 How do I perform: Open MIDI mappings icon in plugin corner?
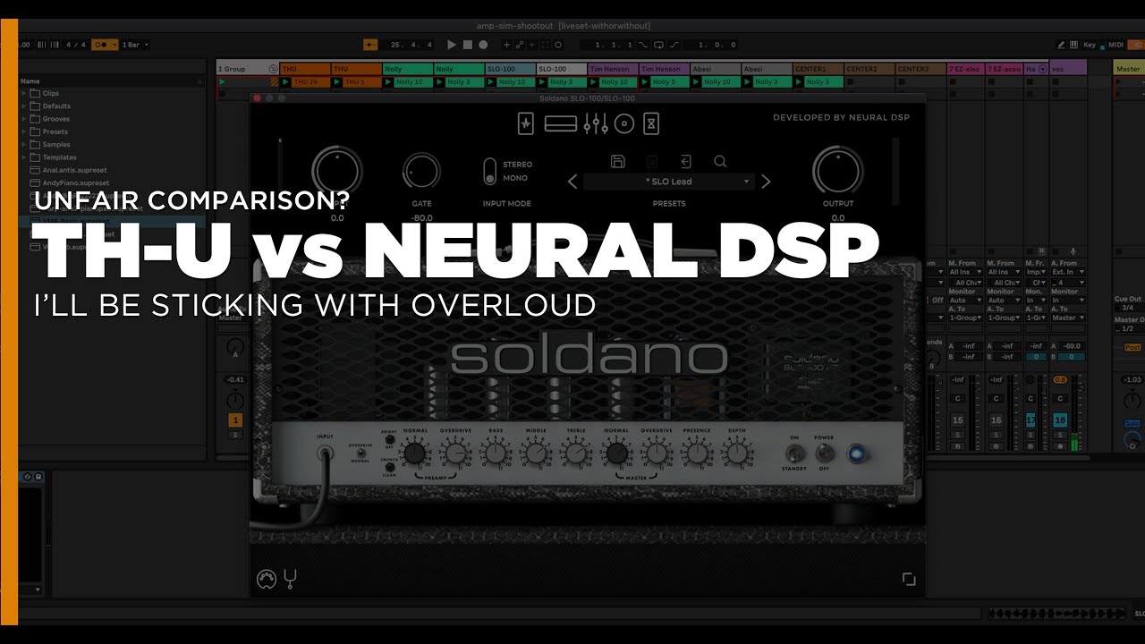(265, 579)
